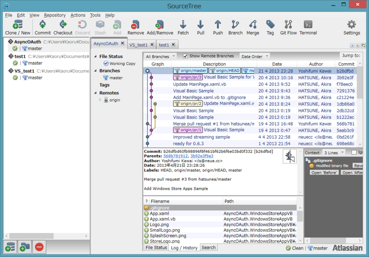Viewport: 369px width, 257px height.
Task: Collapse the Remotes section
Action: [x=95, y=93]
